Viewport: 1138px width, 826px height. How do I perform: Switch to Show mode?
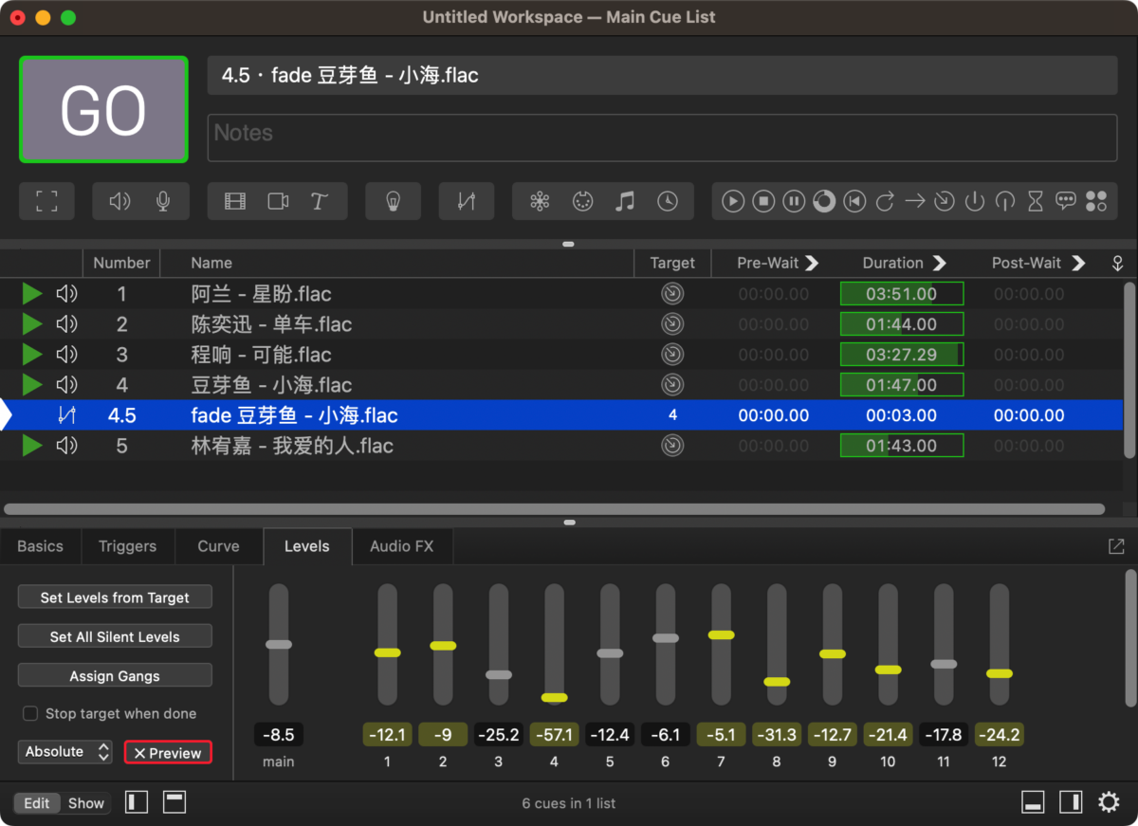coord(86,803)
